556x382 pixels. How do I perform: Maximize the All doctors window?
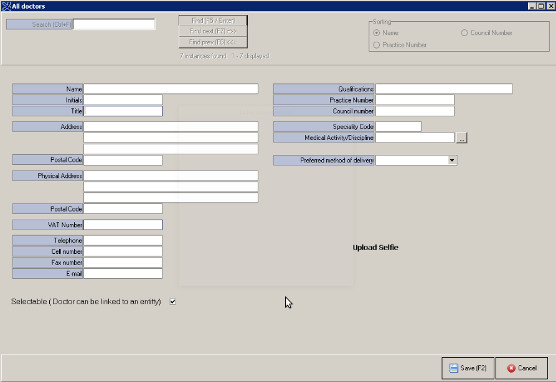(540, 6)
